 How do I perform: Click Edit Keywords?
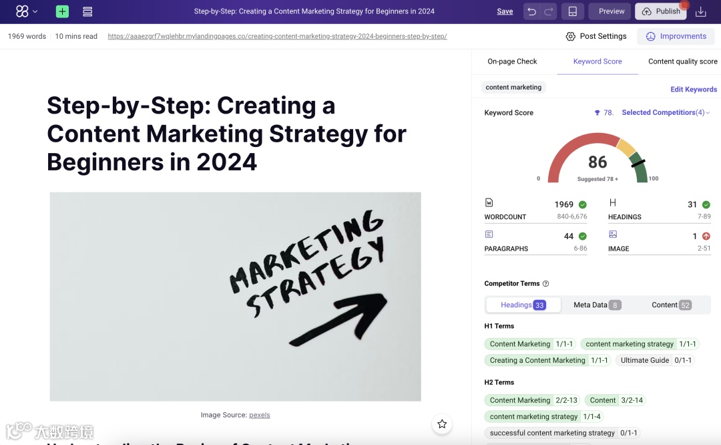pyautogui.click(x=694, y=90)
